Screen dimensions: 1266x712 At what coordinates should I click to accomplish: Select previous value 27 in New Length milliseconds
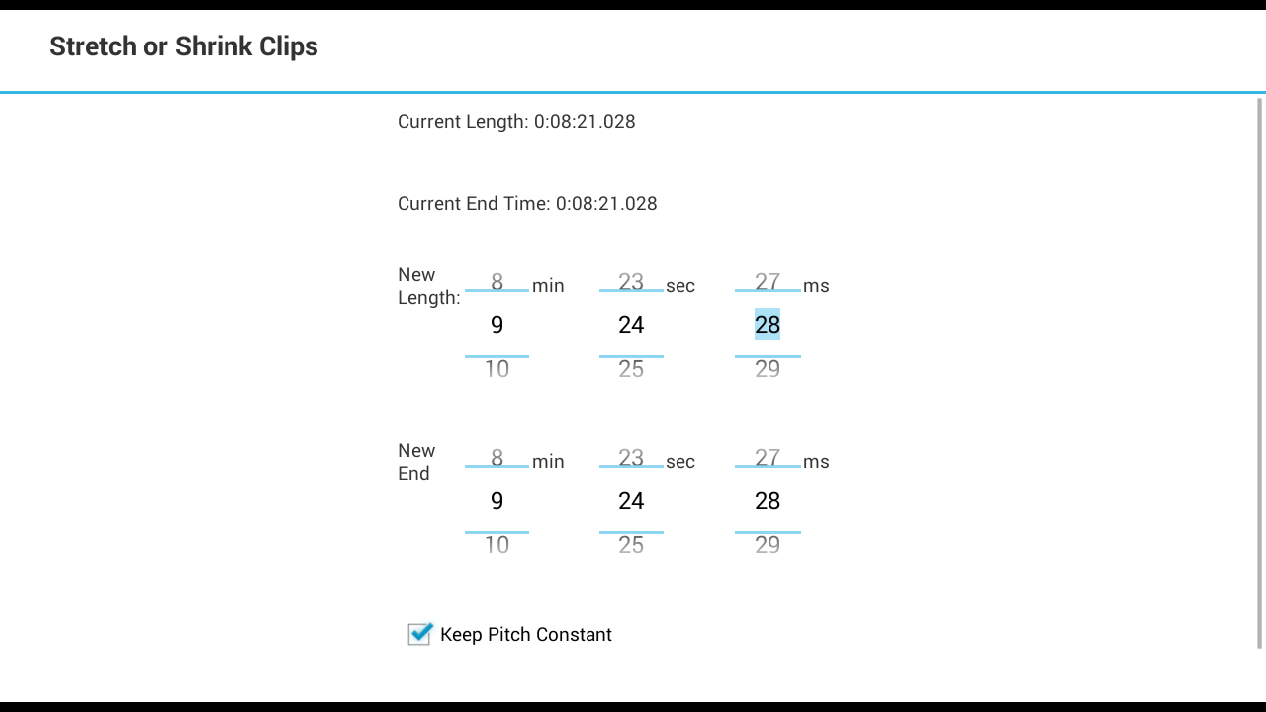click(x=768, y=282)
